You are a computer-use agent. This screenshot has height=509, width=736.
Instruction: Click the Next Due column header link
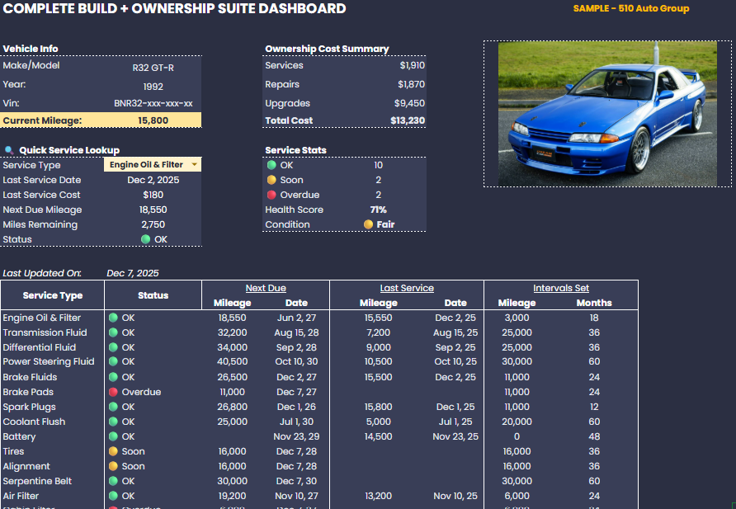[266, 288]
